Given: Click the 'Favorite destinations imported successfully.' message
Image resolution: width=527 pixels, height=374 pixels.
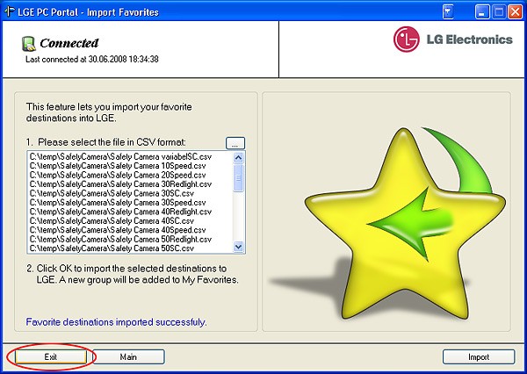Looking at the screenshot, I should [x=116, y=322].
